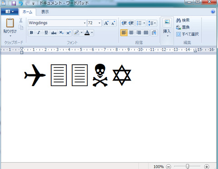
Task: Toggle Strikethrough formatting
Action: click(54, 32)
